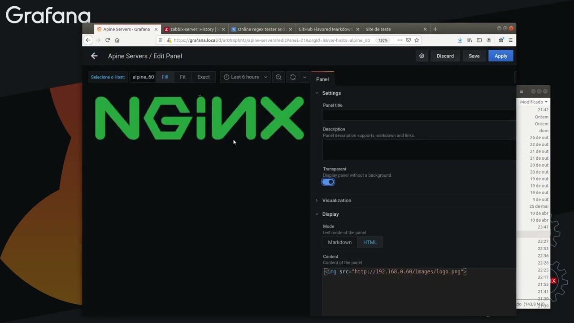Open the Last 6 hours time picker
Screen dimensions: 574x323
click(245, 77)
